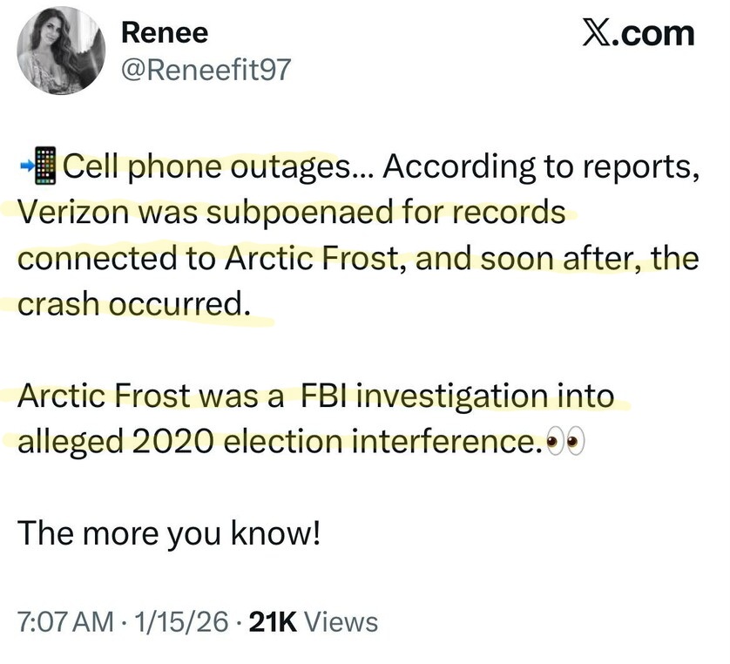Click the display name Renee

[165, 32]
